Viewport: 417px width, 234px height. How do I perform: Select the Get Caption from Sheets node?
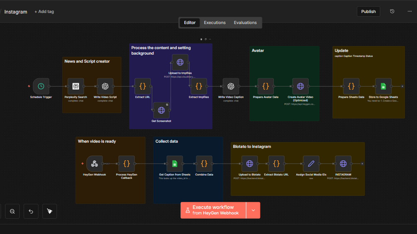pos(174,164)
